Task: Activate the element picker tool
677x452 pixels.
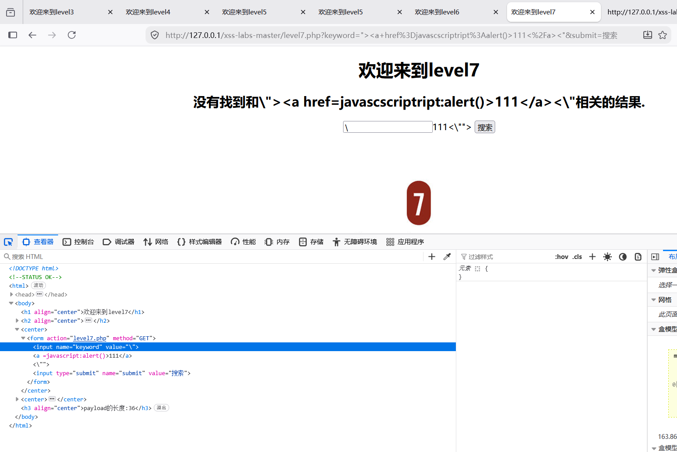Action: point(8,242)
